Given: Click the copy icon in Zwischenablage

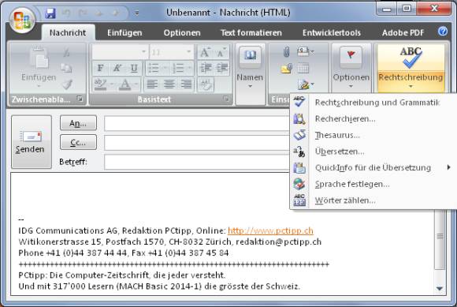Looking at the screenshot, I should 67,69.
